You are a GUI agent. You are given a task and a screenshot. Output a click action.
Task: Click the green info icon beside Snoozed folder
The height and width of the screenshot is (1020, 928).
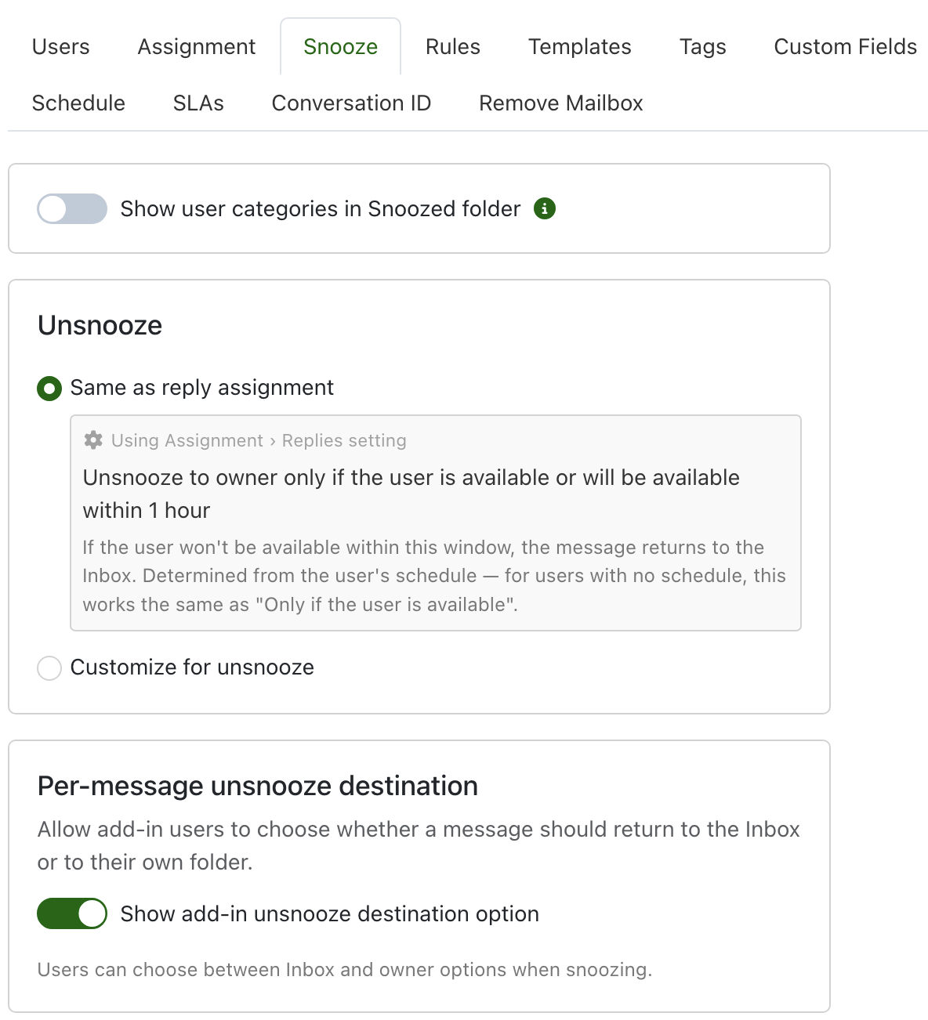tap(545, 208)
